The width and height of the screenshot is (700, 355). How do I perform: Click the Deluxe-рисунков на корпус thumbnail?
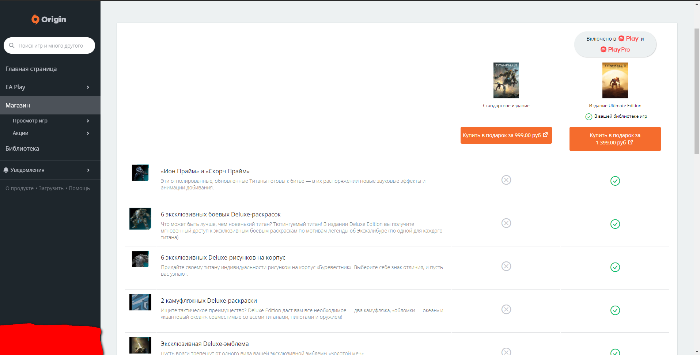(140, 259)
